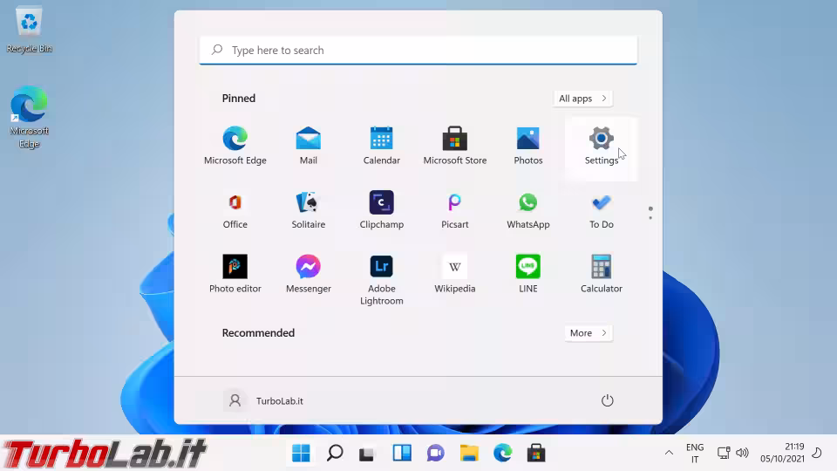Screen dimensions: 837x471
Task: Open Task View on taskbar
Action: (368, 453)
